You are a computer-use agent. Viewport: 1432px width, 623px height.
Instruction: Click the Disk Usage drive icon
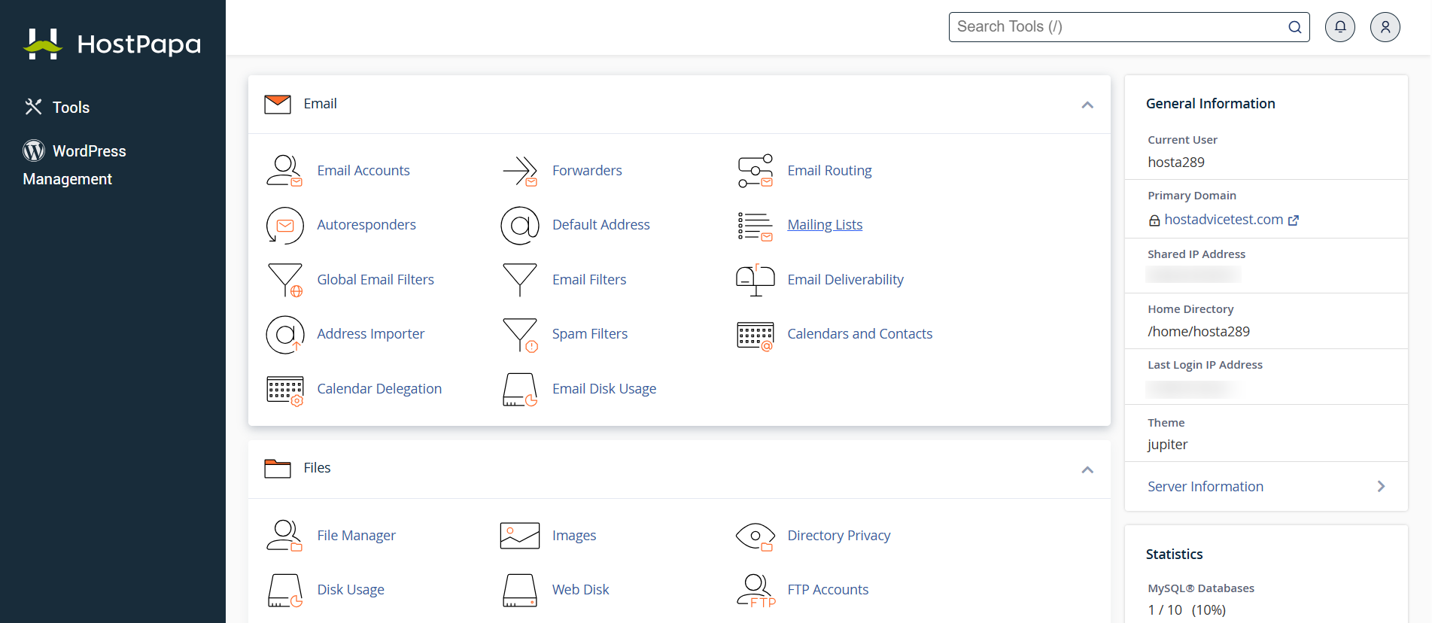coord(284,591)
